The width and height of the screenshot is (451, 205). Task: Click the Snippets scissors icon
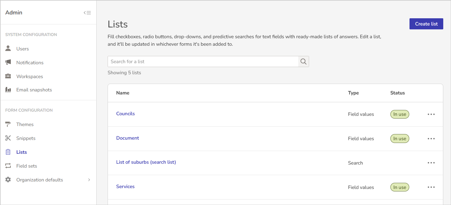click(8, 138)
